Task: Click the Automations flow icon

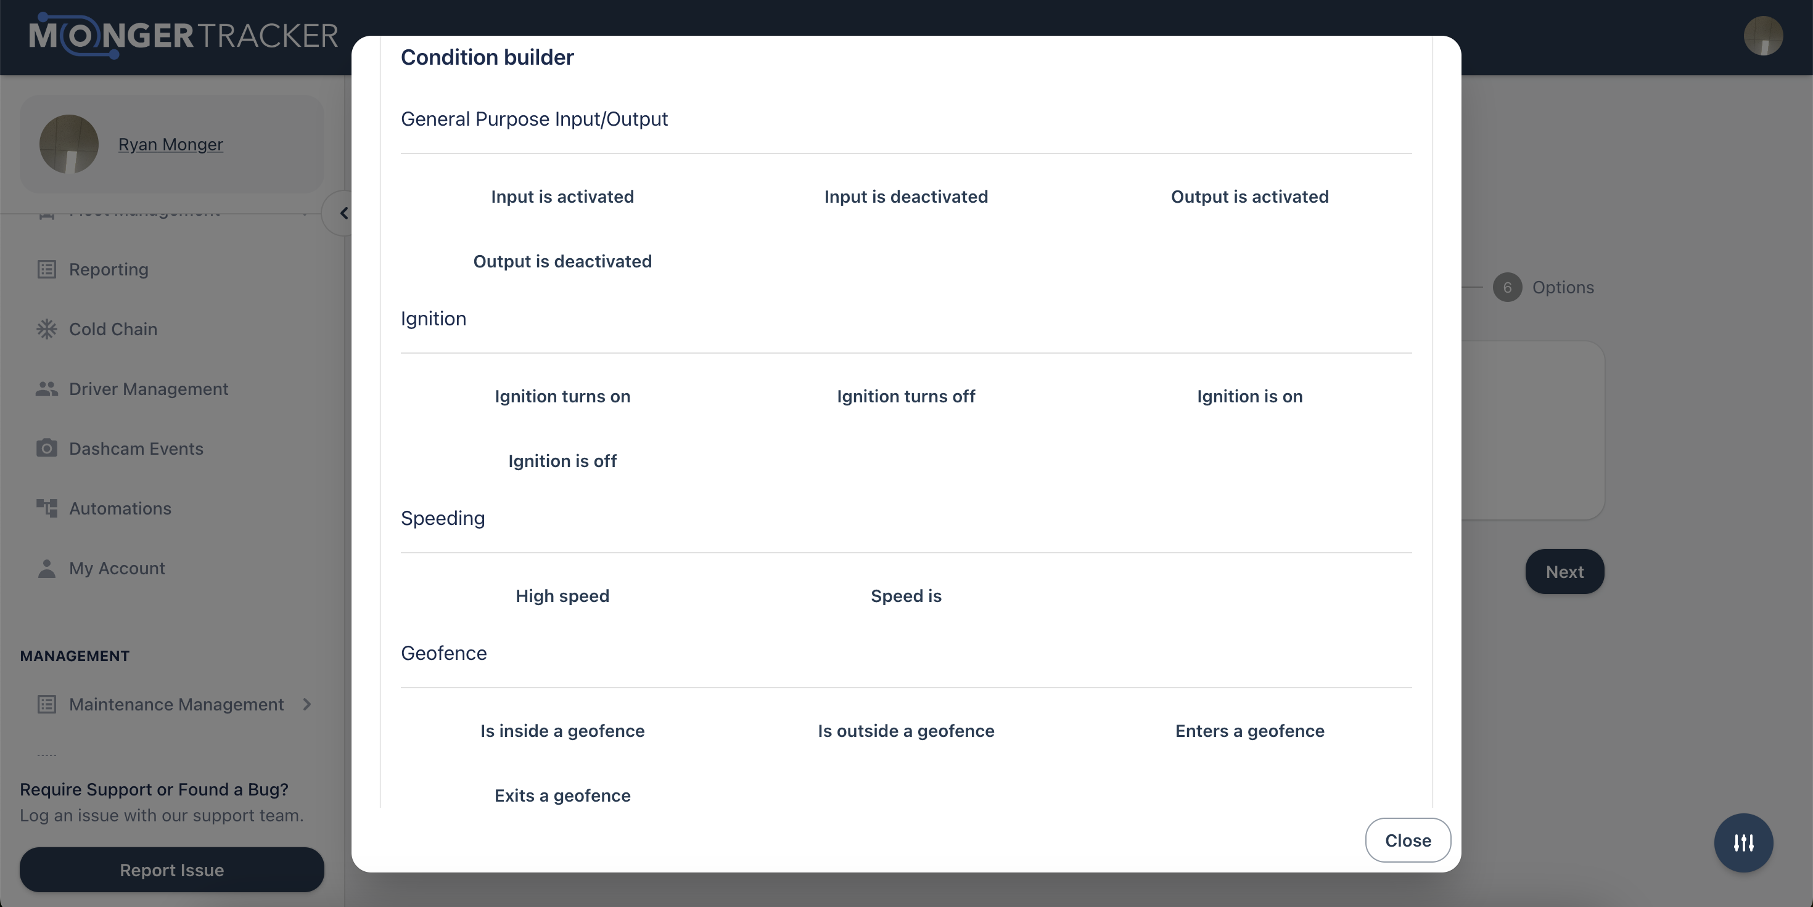Action: [46, 508]
